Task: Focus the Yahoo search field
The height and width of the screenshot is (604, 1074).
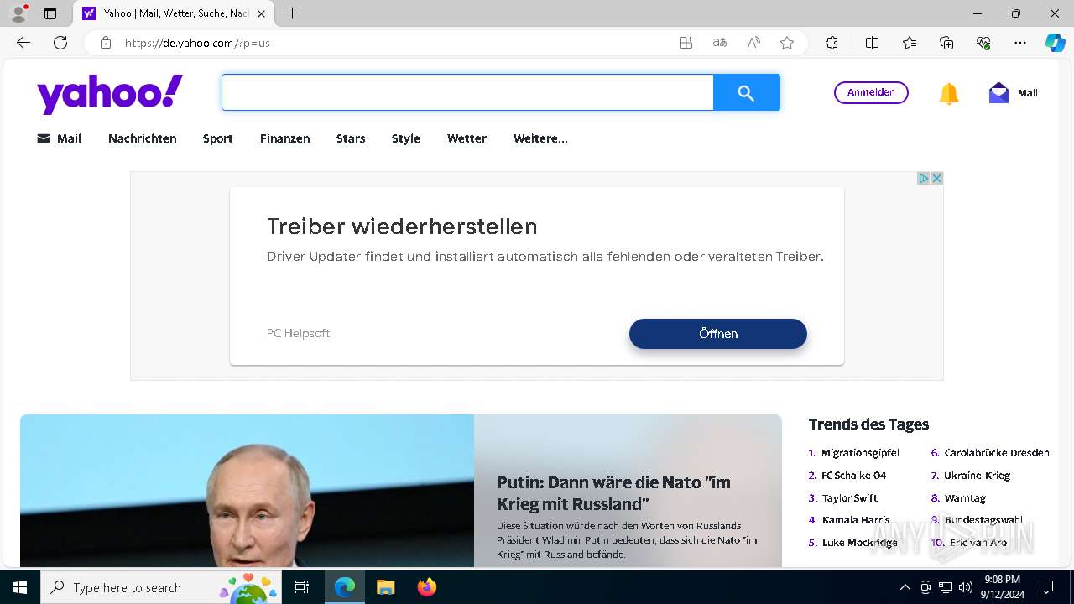Action: pos(467,92)
